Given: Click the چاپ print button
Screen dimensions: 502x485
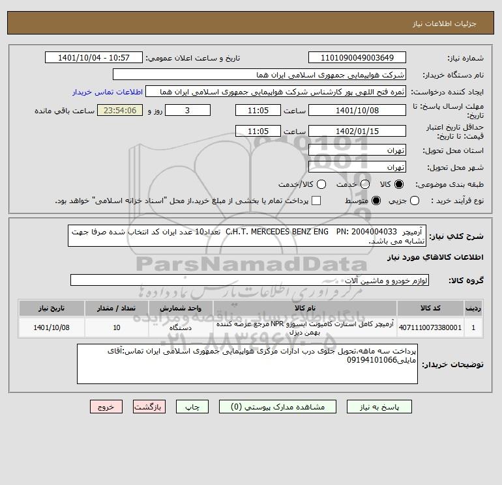Looking at the screenshot, I should pos(192,407).
